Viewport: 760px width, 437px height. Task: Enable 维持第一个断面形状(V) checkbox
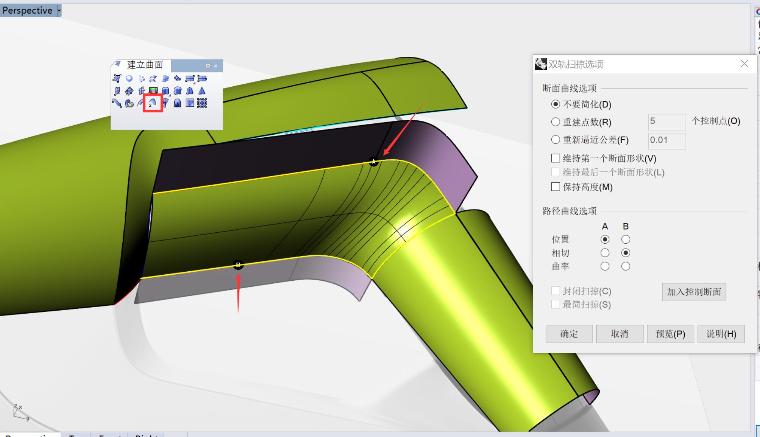click(x=556, y=158)
